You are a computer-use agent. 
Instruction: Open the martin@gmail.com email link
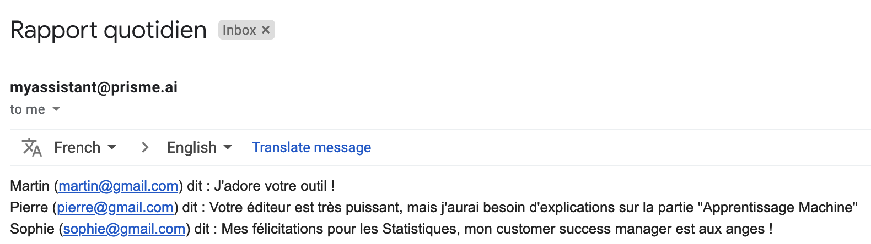(119, 186)
